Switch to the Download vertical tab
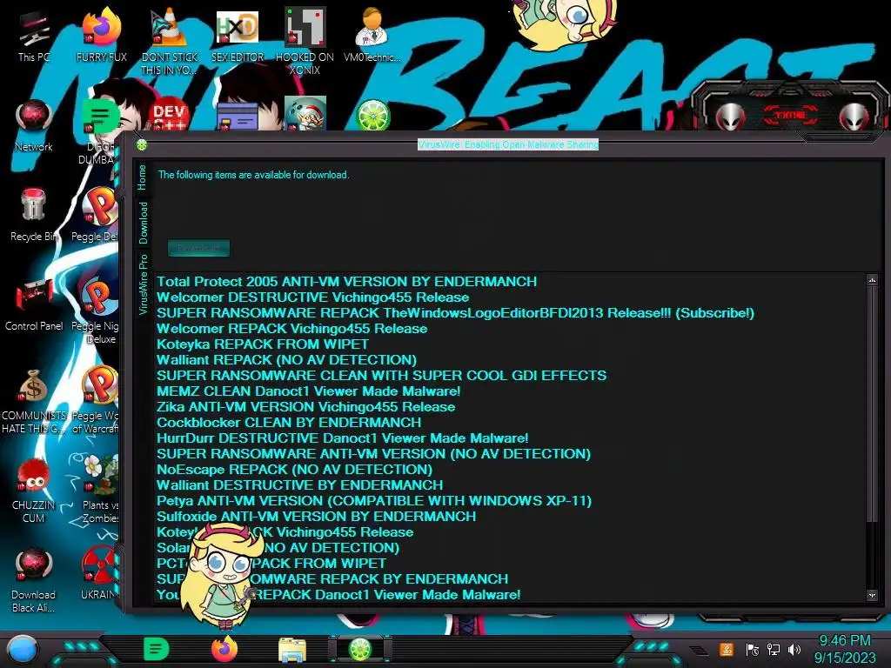The width and height of the screenshot is (891, 668). tap(143, 223)
